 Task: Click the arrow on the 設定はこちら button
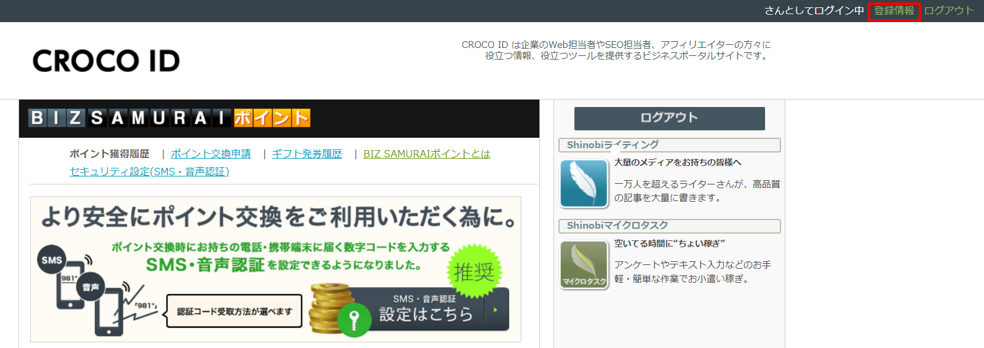pos(496,310)
